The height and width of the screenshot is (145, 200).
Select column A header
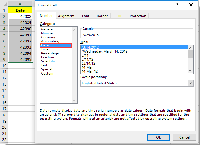(20, 4)
